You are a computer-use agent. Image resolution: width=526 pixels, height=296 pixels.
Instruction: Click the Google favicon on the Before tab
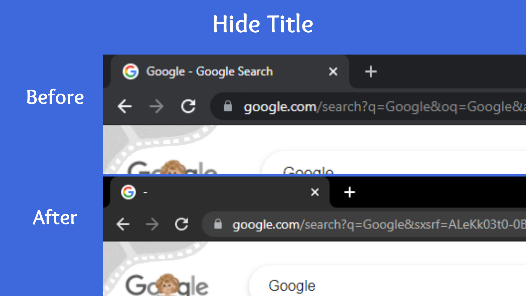tap(131, 72)
